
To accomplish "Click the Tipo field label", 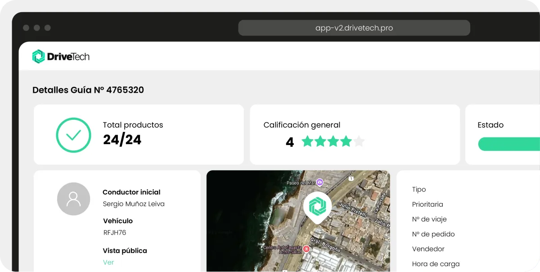I will 419,190.
